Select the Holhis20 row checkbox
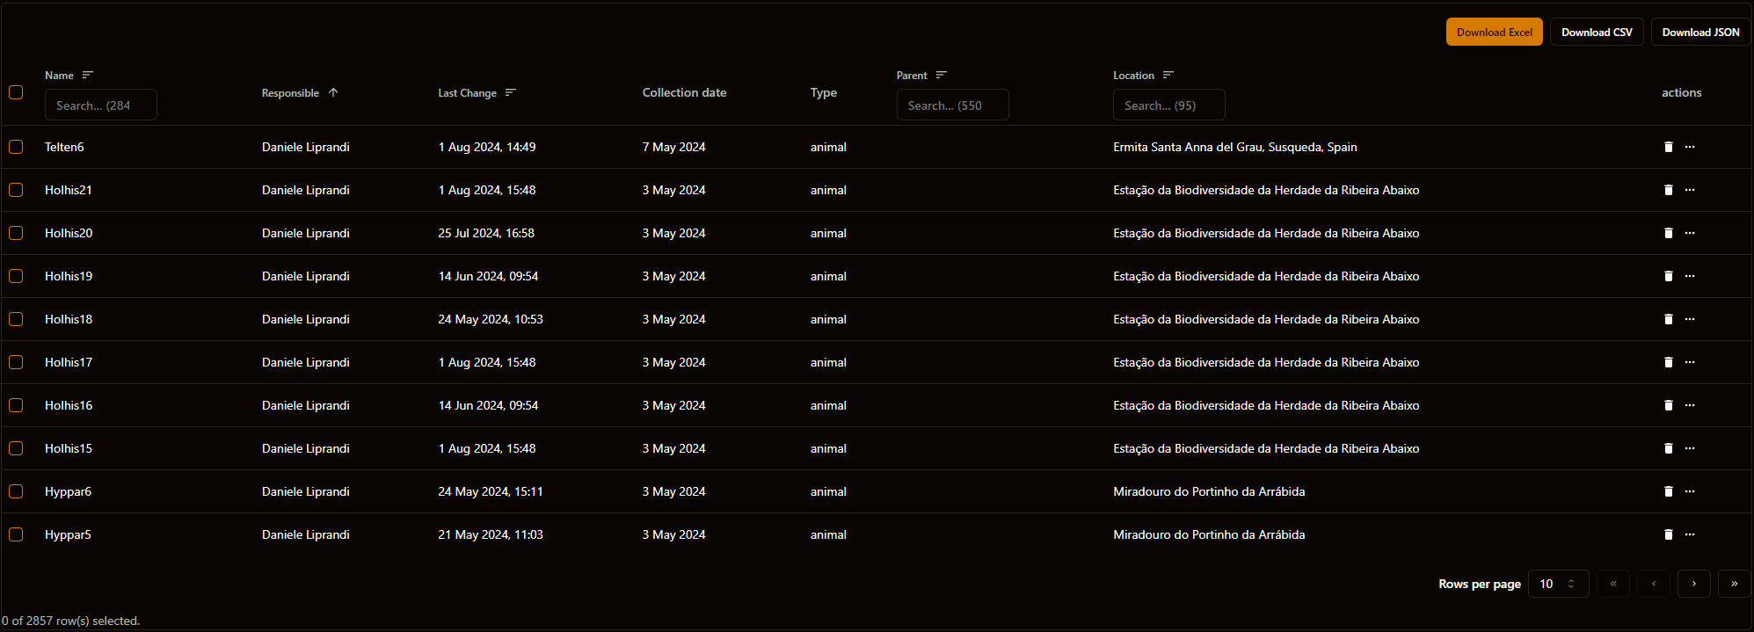The image size is (1754, 632). coord(16,233)
